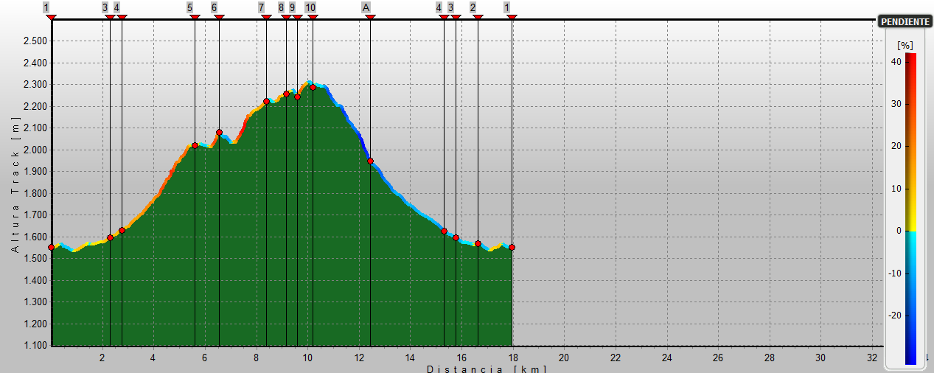Screen dimensions: 934x373
Task: Click the waypoint 9 flag marker
Action: pos(293,7)
